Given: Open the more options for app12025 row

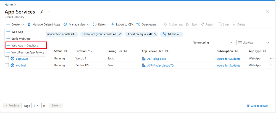Looking at the screenshot, I should click(272, 59).
